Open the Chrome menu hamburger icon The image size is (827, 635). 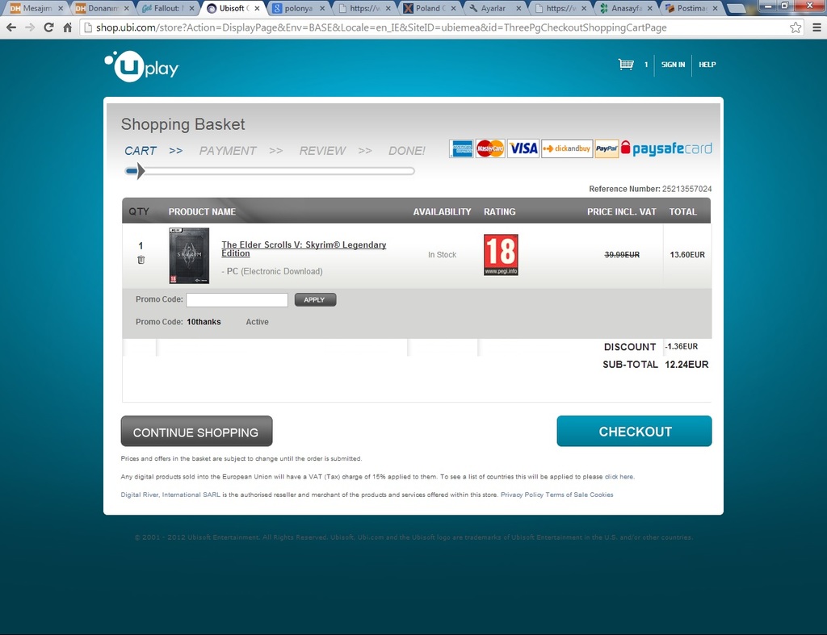[x=817, y=27]
